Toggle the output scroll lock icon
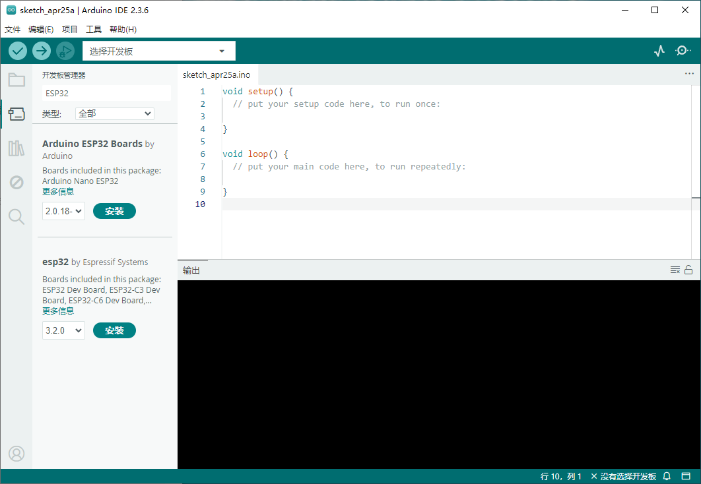Screen dimensions: 701x484 (688, 270)
